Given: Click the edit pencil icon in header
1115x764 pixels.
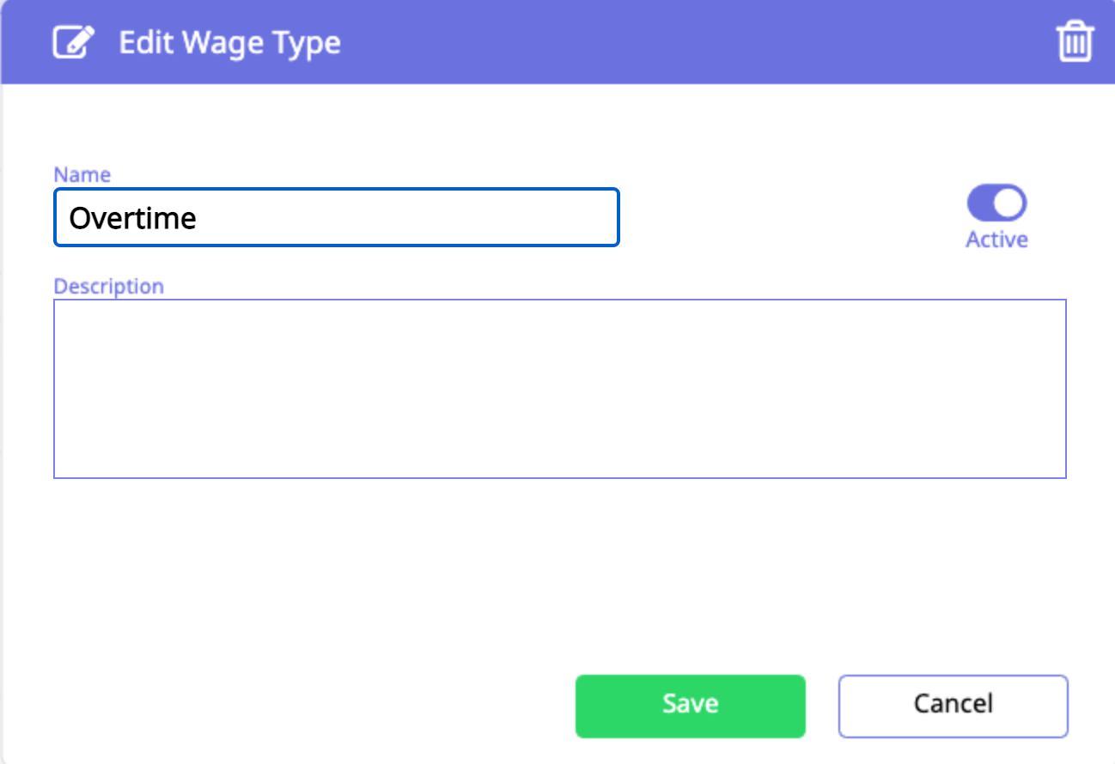Looking at the screenshot, I should (72, 42).
